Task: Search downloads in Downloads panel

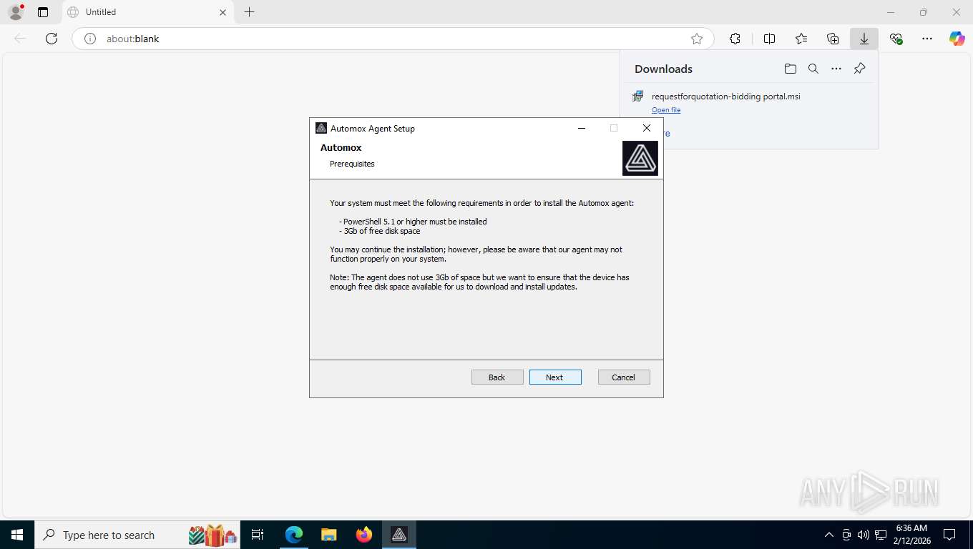Action: 813,69
